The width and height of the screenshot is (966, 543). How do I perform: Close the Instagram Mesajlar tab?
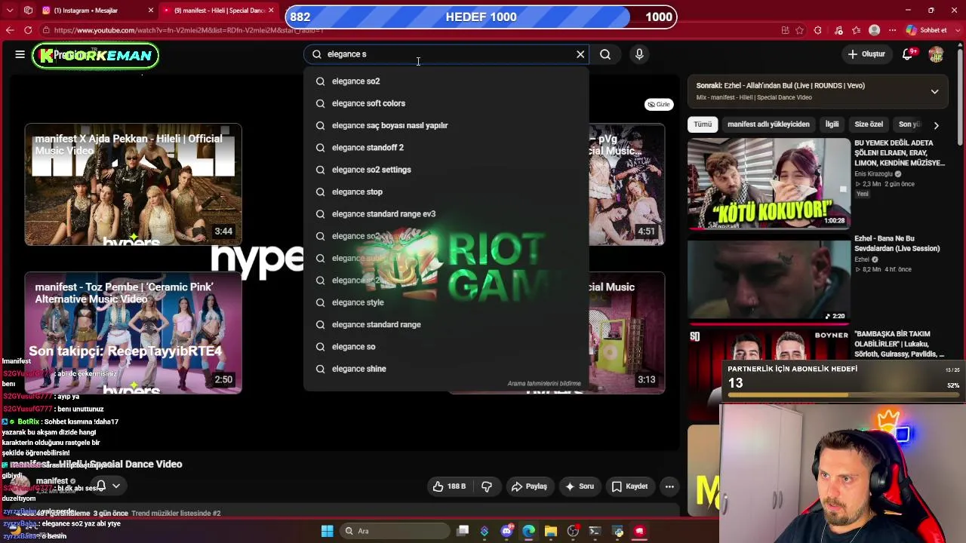pyautogui.click(x=151, y=11)
